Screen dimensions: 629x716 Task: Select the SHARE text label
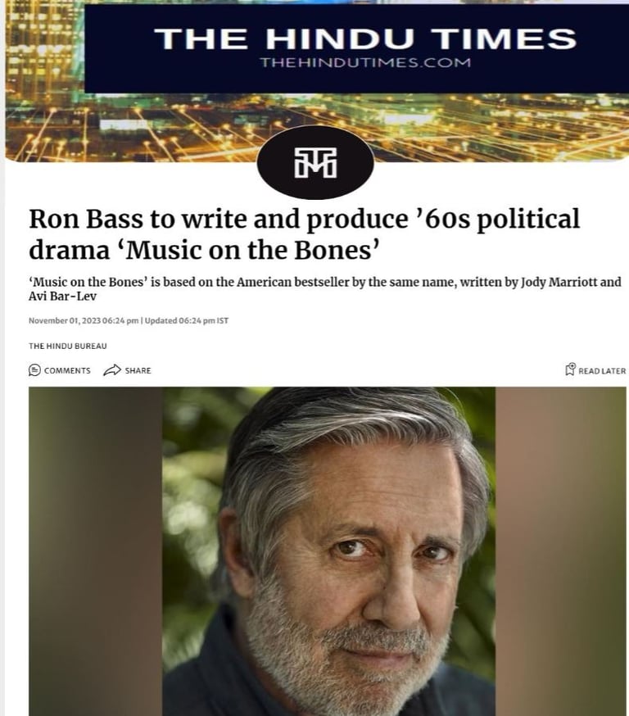(138, 370)
